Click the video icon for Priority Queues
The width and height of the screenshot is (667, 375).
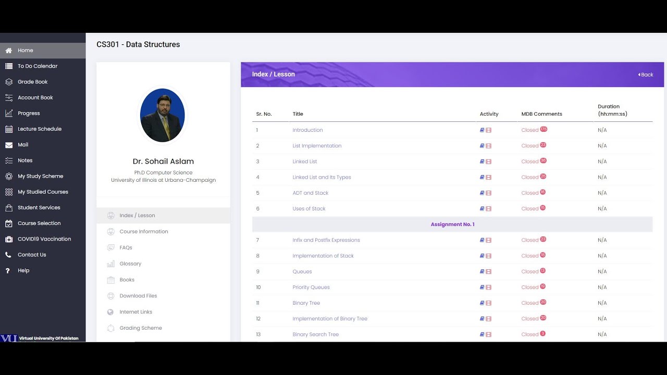(489, 287)
